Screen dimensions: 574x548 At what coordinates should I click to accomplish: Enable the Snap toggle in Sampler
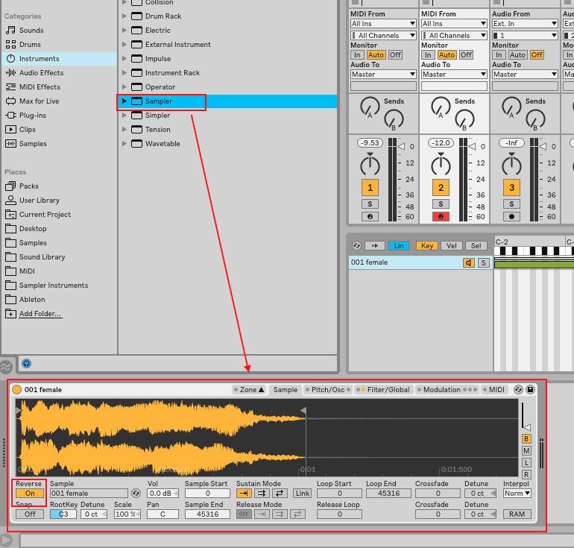30,514
